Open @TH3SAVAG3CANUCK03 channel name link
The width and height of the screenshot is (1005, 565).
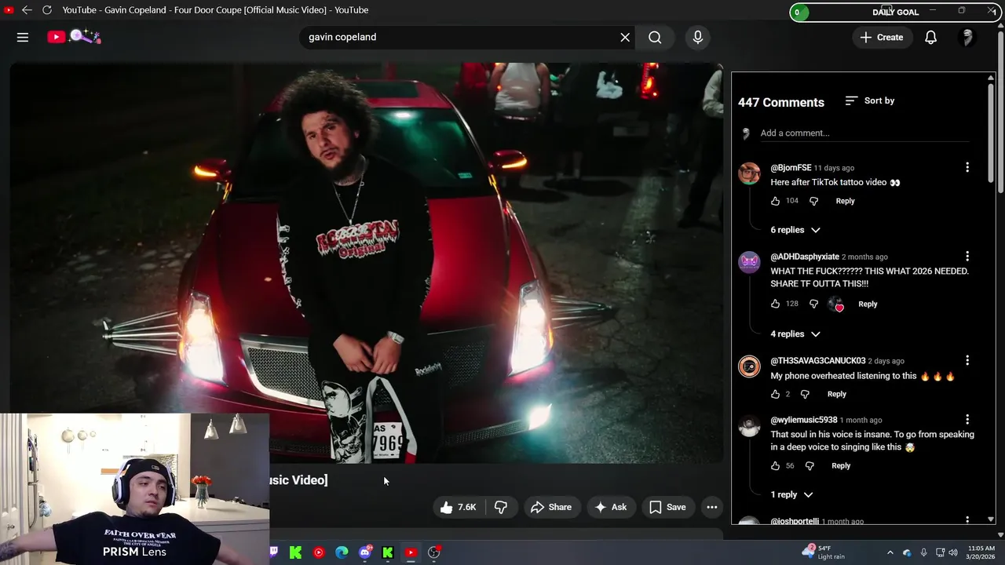tap(817, 361)
